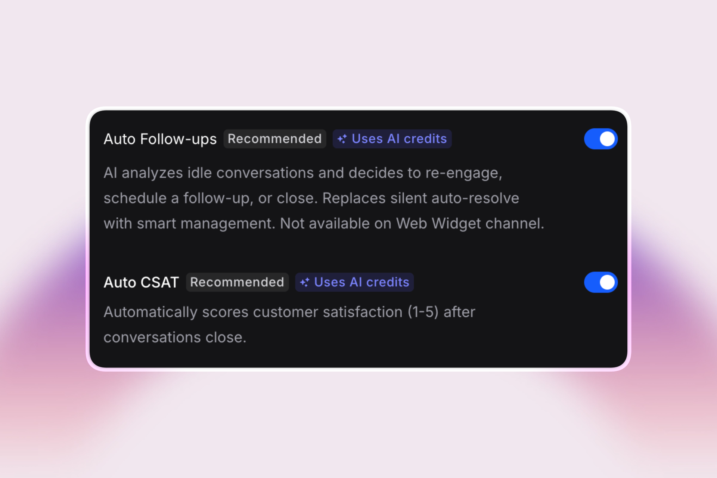717x478 pixels.
Task: Select the Auto Follow-ups heading
Action: coord(160,139)
